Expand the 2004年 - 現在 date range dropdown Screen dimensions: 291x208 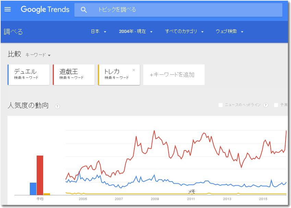pos(136,32)
